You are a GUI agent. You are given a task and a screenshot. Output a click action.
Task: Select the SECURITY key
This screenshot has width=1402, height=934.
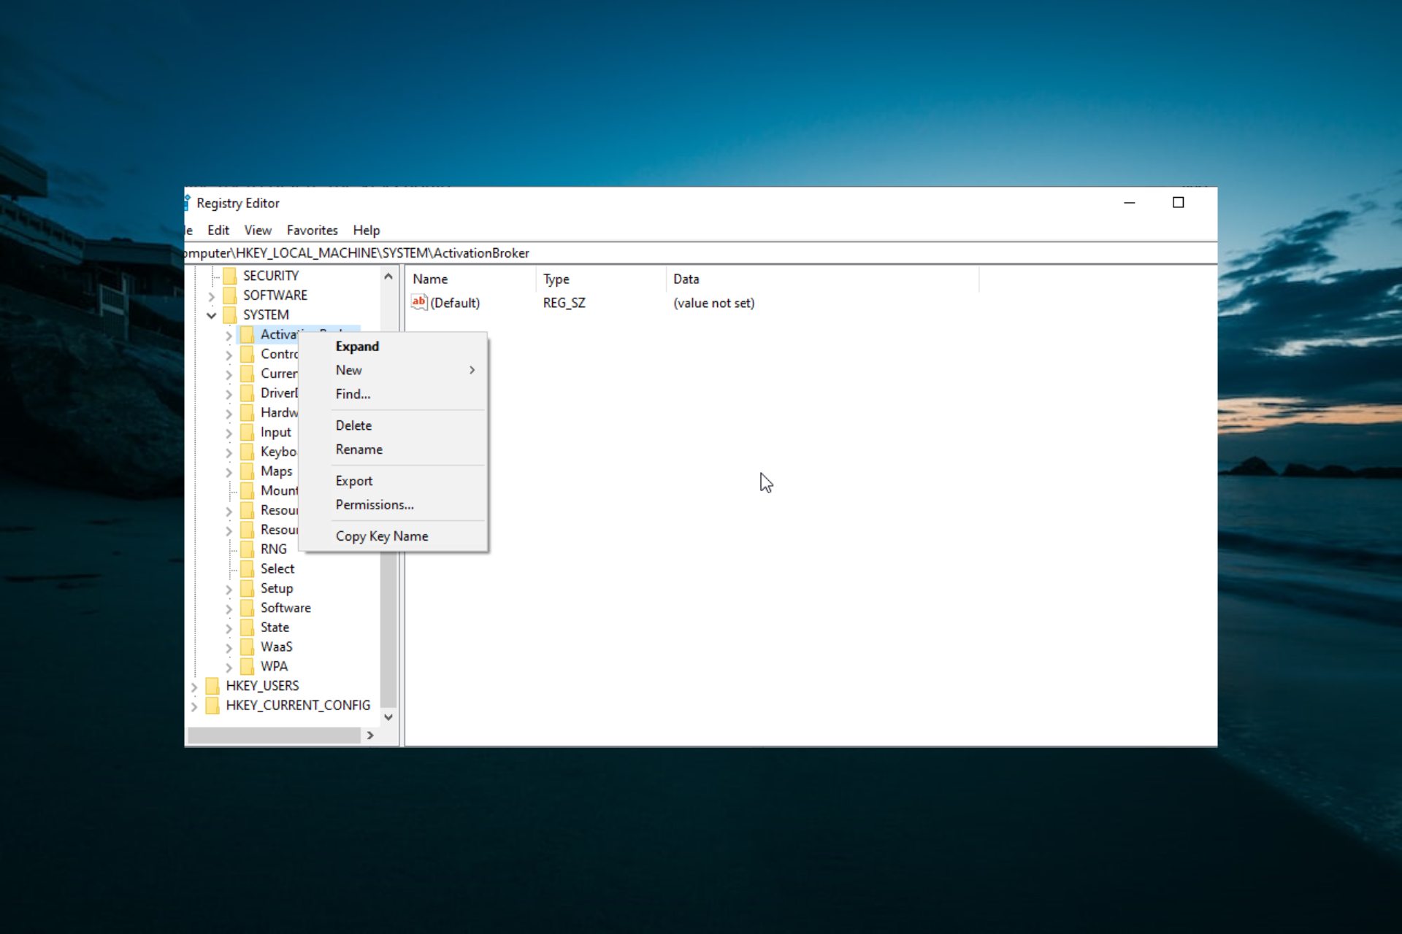tap(271, 276)
